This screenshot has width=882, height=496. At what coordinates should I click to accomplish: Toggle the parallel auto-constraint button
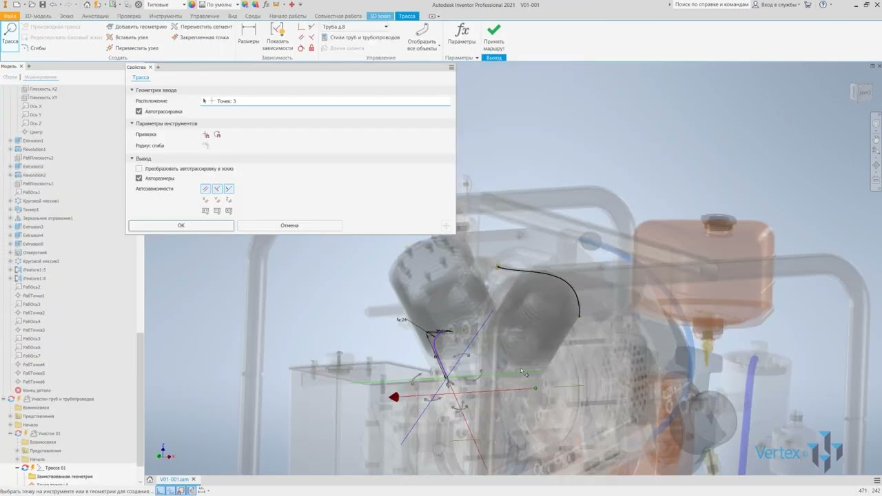pos(205,189)
